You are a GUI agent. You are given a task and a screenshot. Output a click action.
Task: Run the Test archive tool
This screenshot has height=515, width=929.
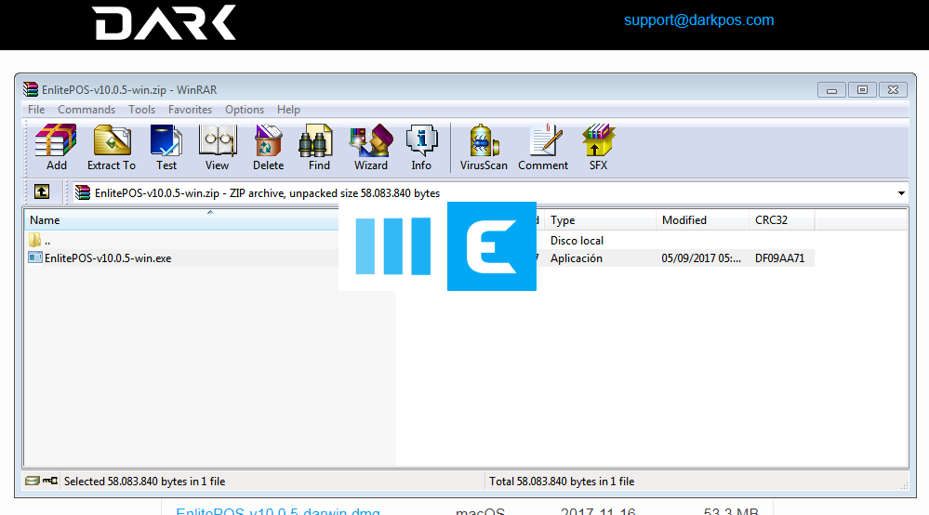(x=166, y=148)
